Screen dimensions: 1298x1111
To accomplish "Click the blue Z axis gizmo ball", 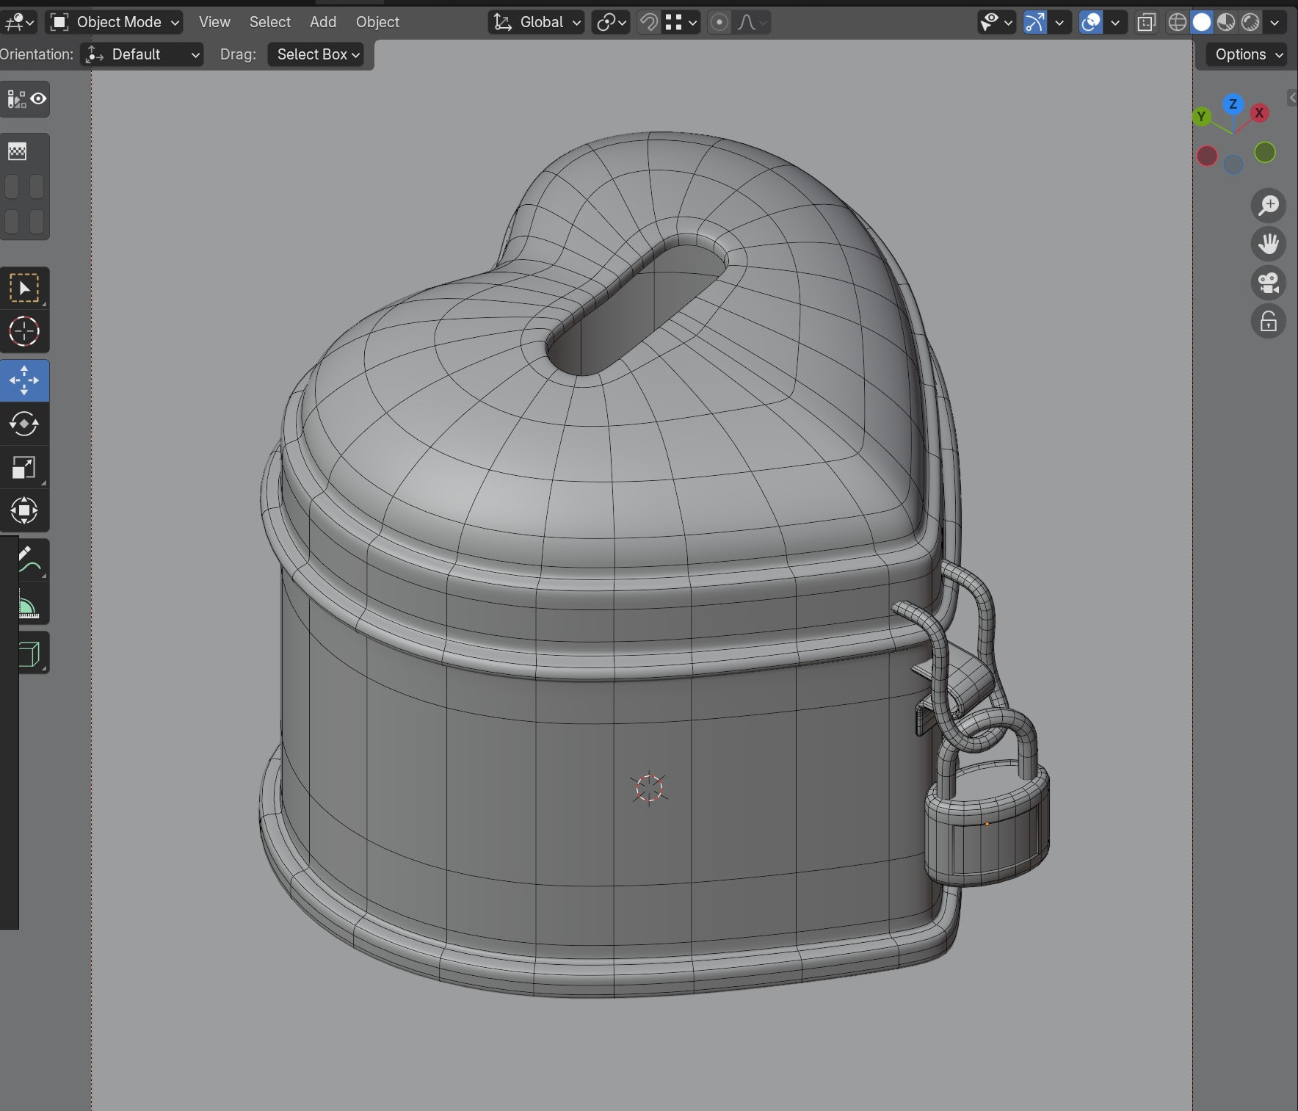I will pos(1233,104).
